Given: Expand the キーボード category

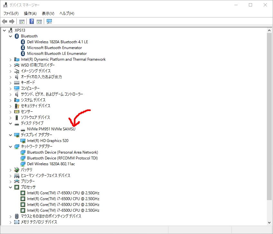Looking at the screenshot, I should coord(10,83).
